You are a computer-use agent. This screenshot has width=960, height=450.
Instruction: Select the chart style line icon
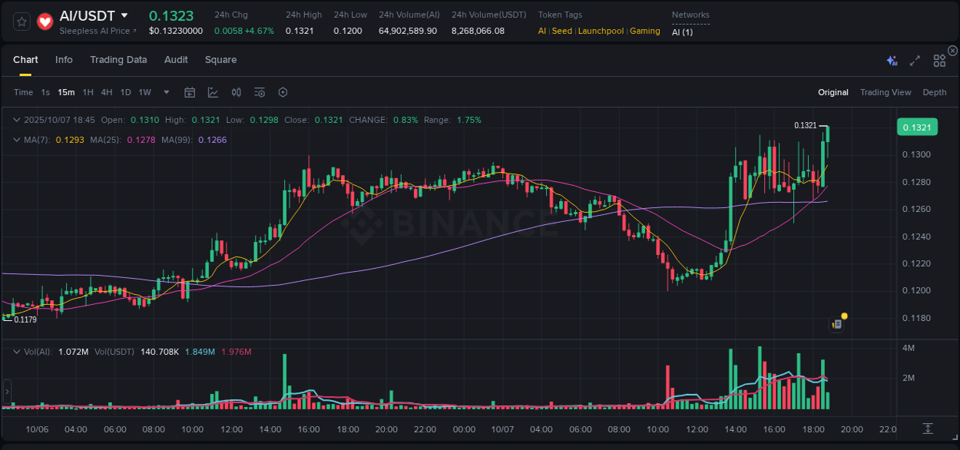[213, 92]
